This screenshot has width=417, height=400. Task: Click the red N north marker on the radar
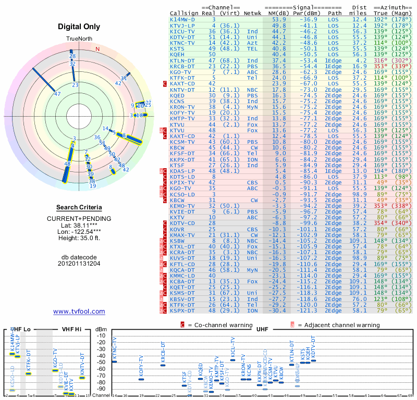point(97,49)
